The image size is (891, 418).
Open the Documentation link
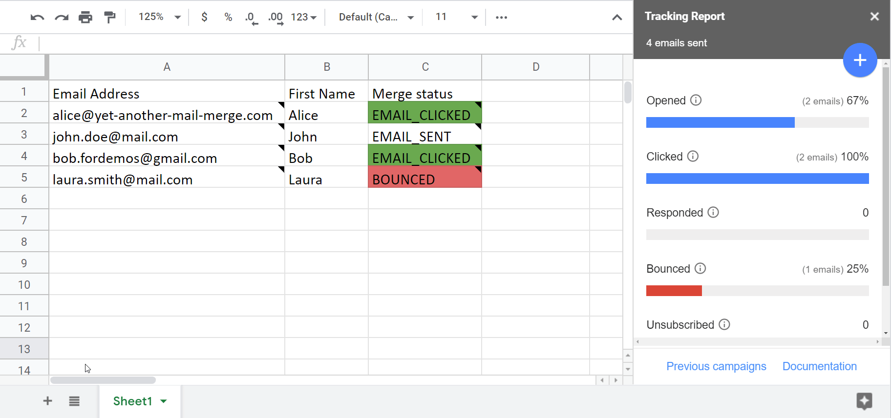[819, 366]
